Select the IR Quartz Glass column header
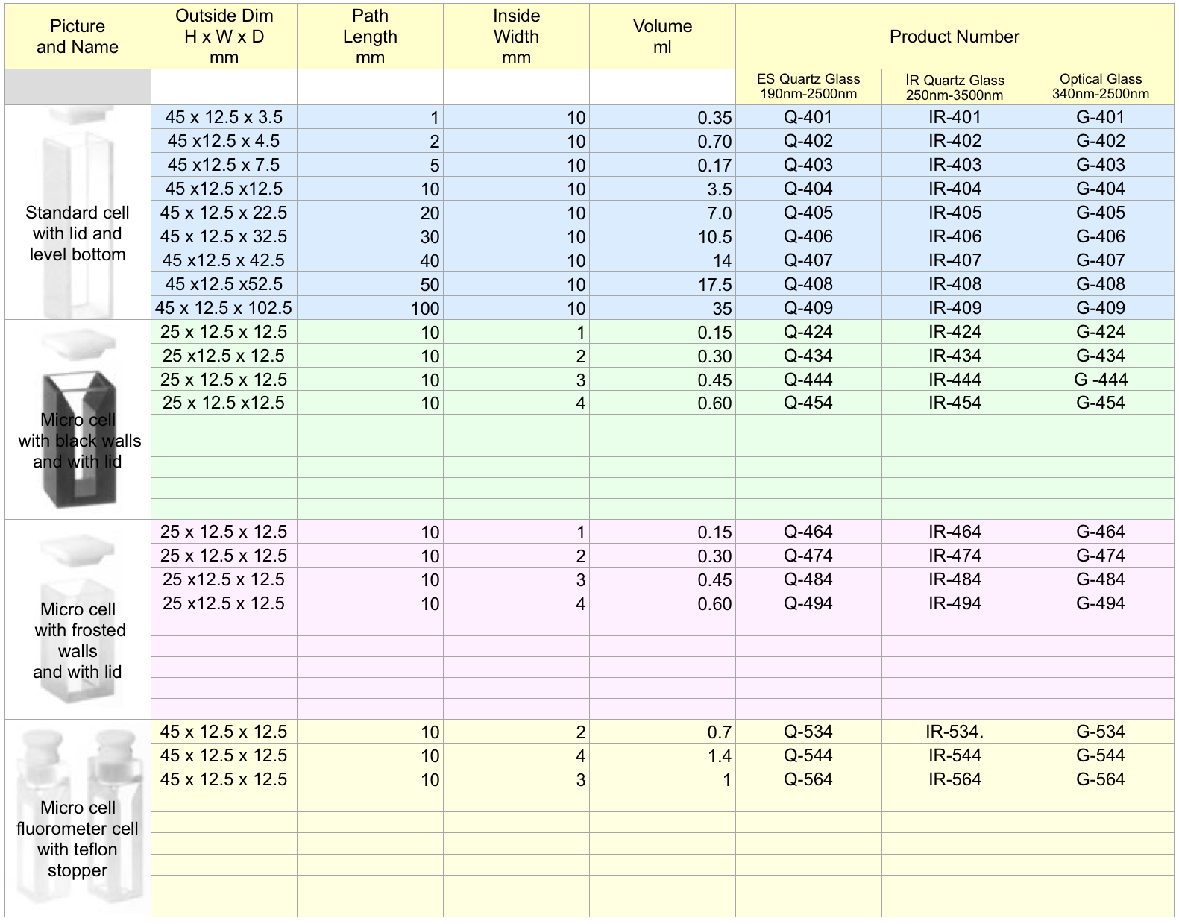This screenshot has width=1179, height=924. (x=955, y=87)
